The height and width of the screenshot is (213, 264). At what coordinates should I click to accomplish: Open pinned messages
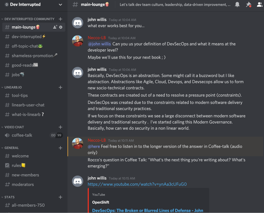pos(248,5)
